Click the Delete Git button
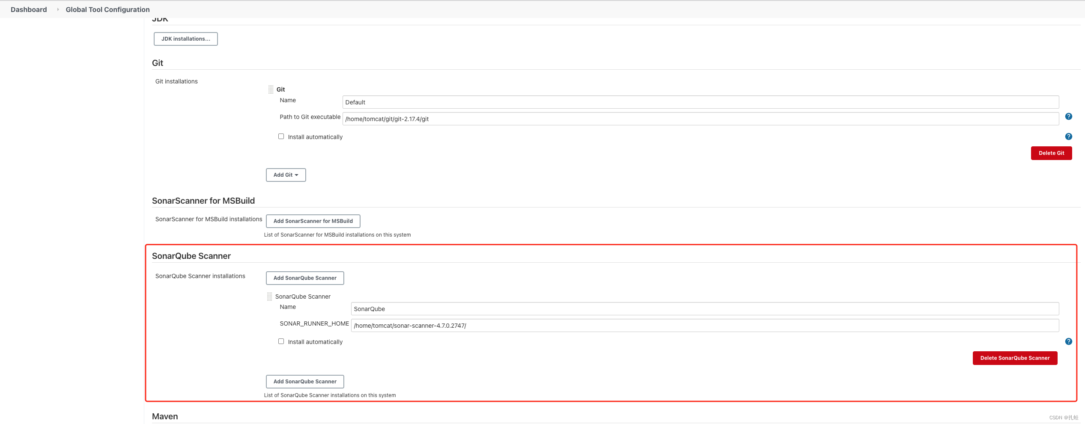The height and width of the screenshot is (424, 1085). click(x=1051, y=153)
